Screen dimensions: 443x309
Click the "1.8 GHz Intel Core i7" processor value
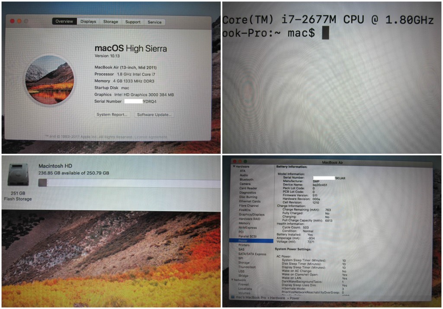[136, 74]
